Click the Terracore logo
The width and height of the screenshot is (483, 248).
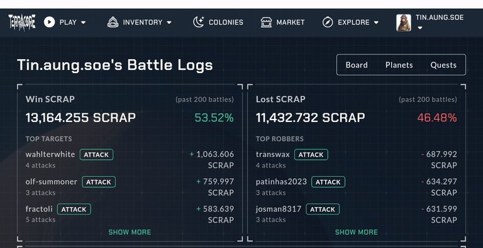22,22
